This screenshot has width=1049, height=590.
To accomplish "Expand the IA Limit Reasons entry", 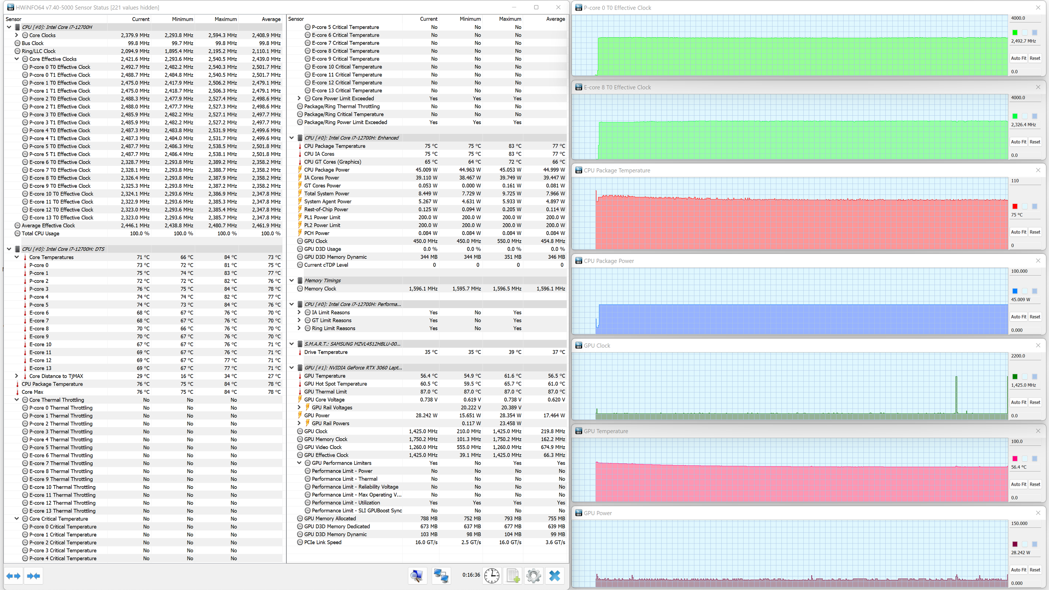I will (299, 312).
